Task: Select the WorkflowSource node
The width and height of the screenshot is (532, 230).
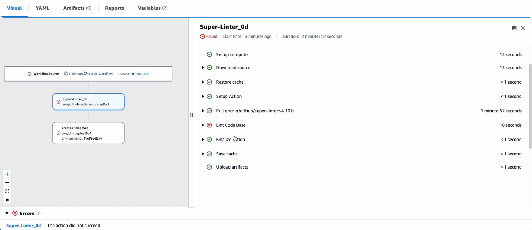Action: click(88, 74)
